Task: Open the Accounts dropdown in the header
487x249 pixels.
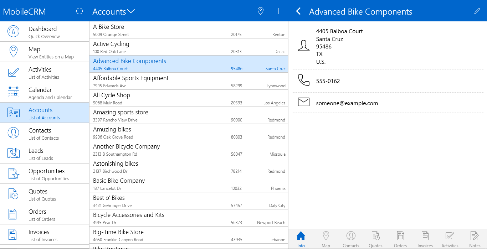Action: [x=113, y=11]
